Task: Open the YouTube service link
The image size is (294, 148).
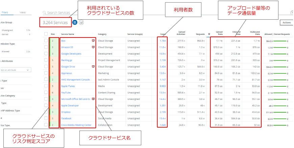Action: 66,92
